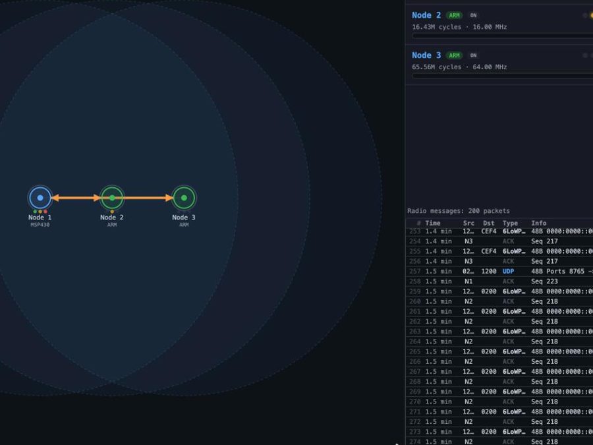Viewport: 593px width, 445px height.
Task: Select packet row 273 6LoWPAN
Action: click(x=499, y=432)
